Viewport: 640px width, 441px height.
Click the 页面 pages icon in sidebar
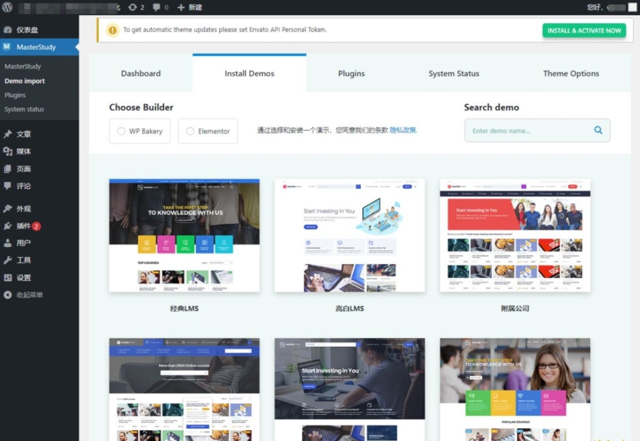pos(7,169)
